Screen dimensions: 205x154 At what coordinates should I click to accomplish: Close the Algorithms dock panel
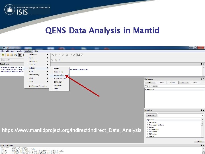coord(204,110)
